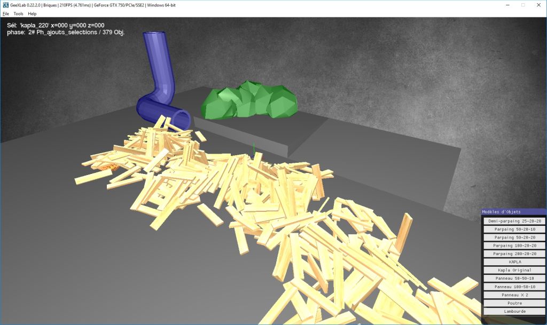The height and width of the screenshot is (325, 547).
Task: Open the File menu
Action: coord(5,13)
